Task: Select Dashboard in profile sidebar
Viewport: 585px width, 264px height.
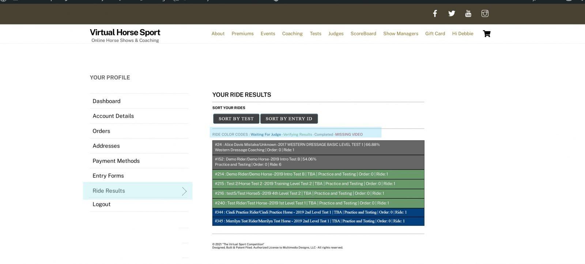Action: click(106, 101)
